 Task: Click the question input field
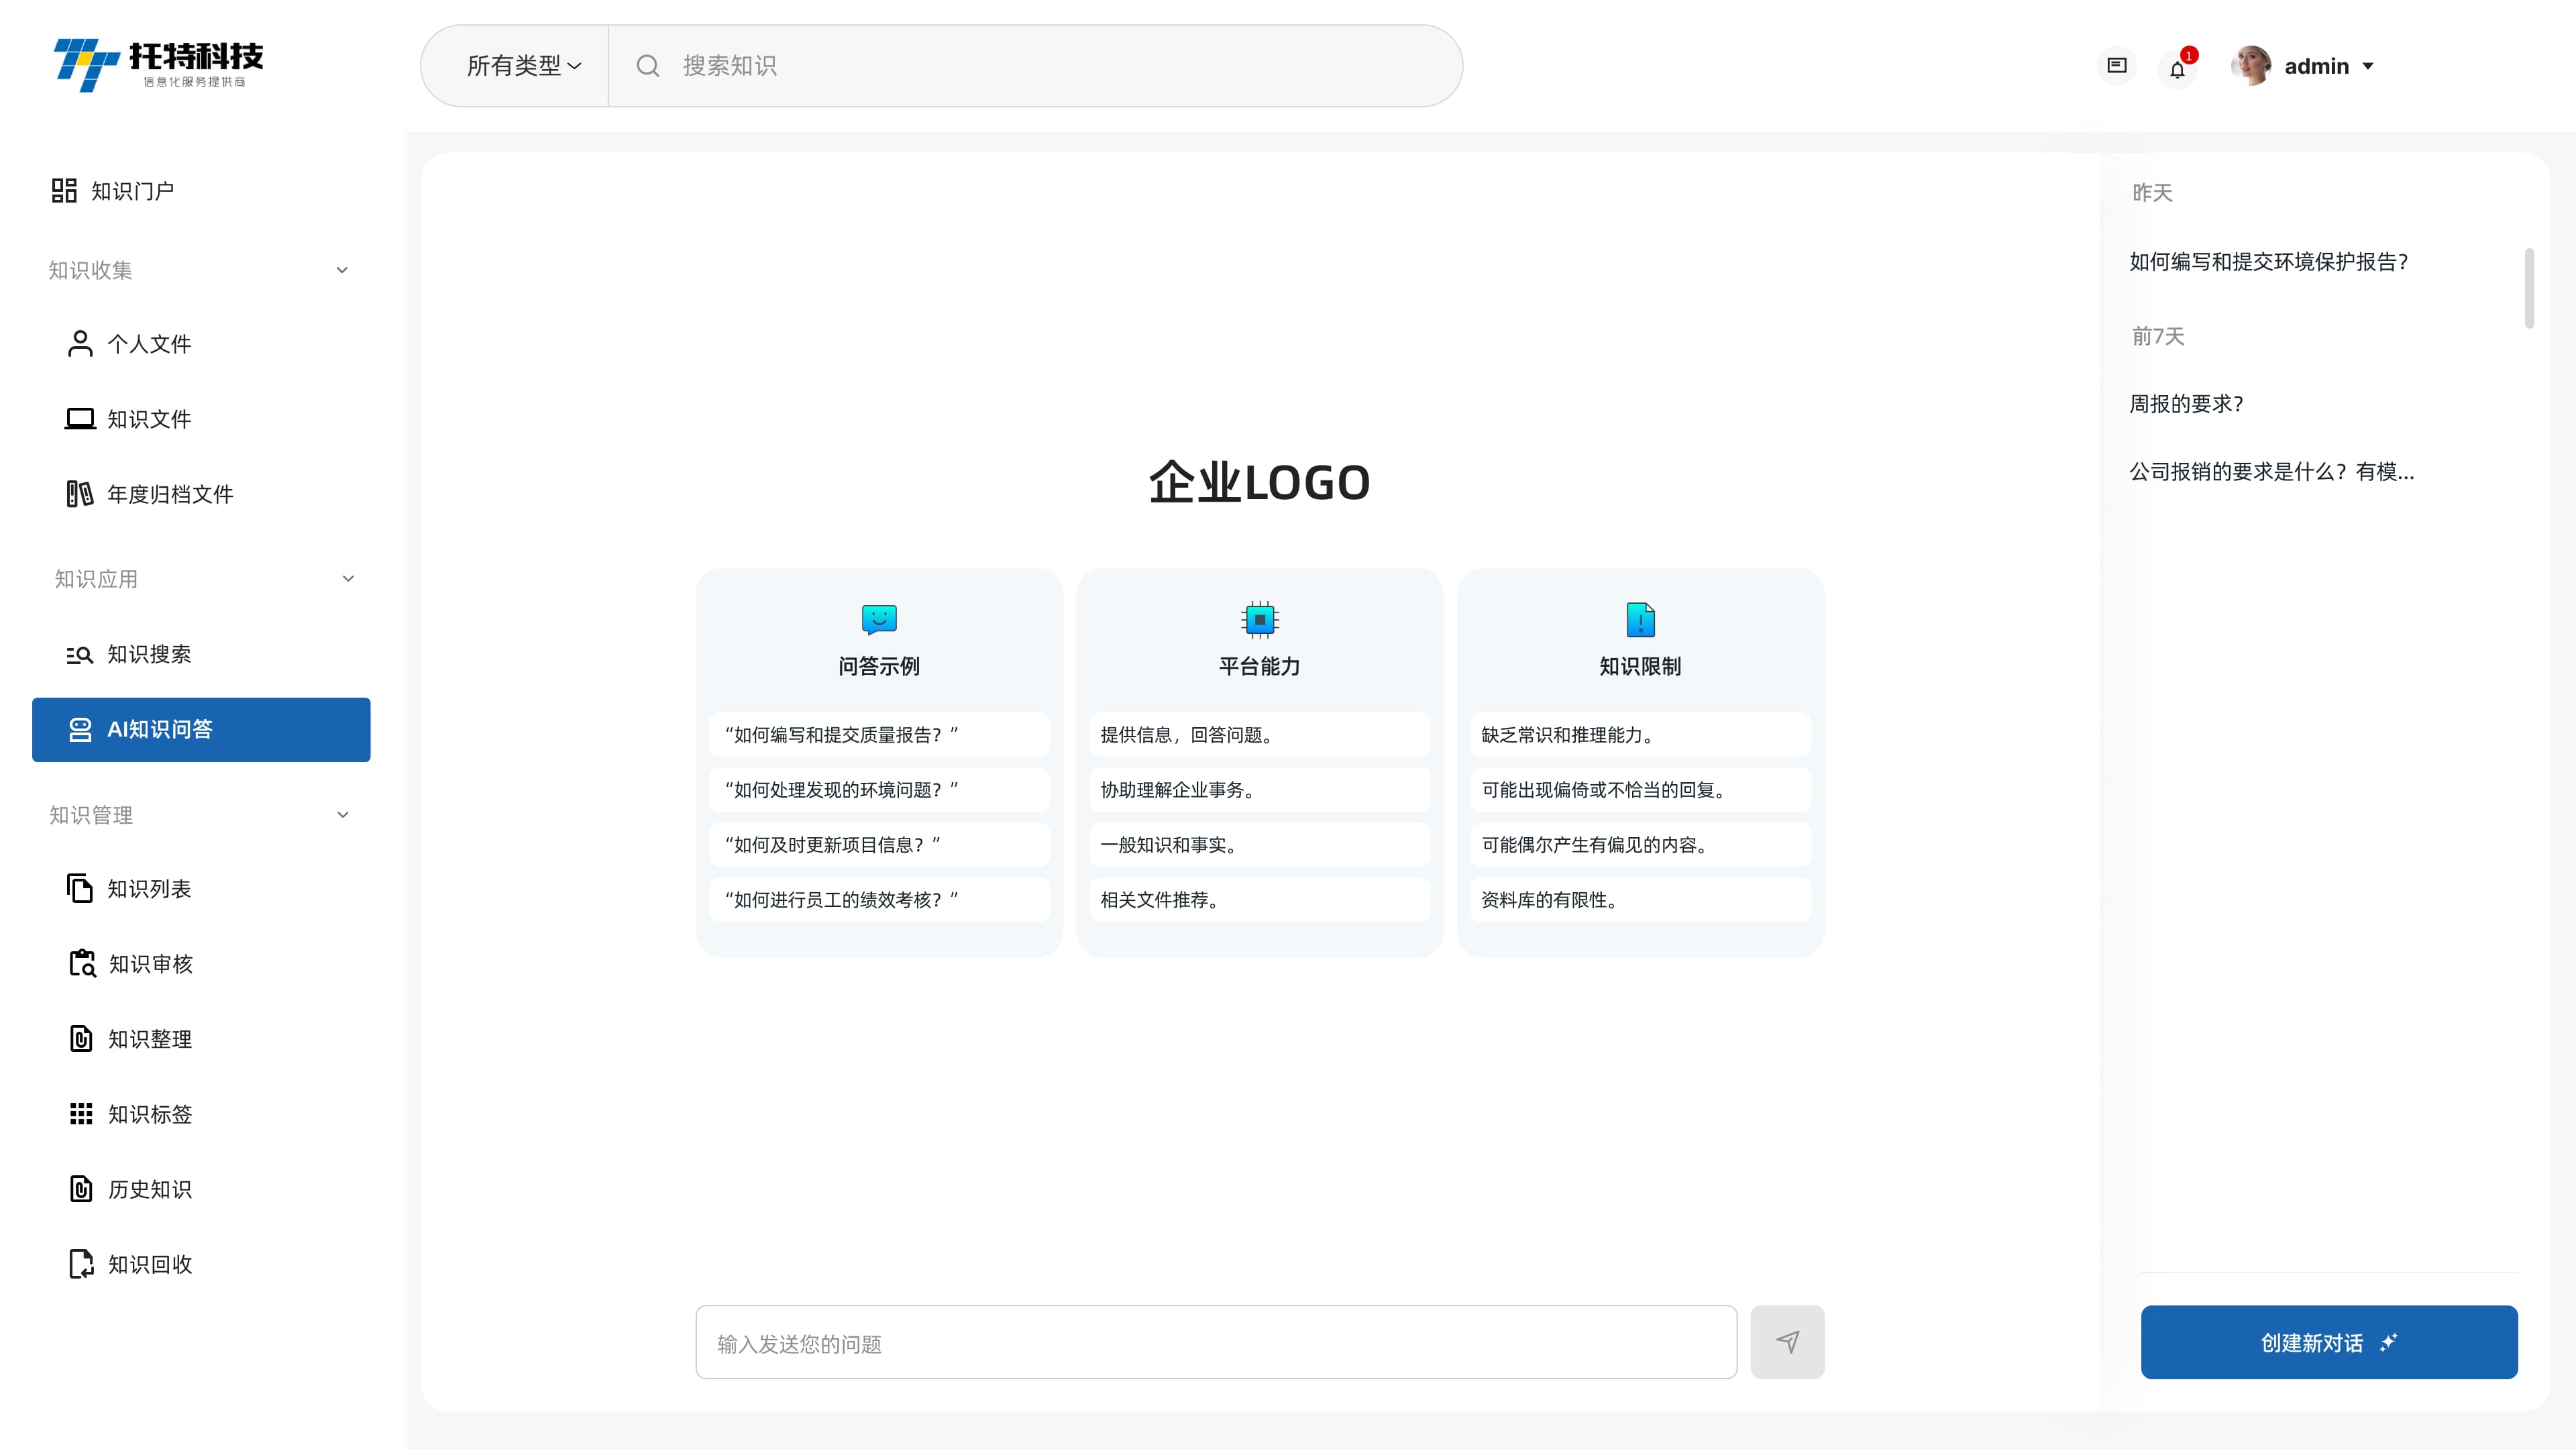[x=1215, y=1342]
